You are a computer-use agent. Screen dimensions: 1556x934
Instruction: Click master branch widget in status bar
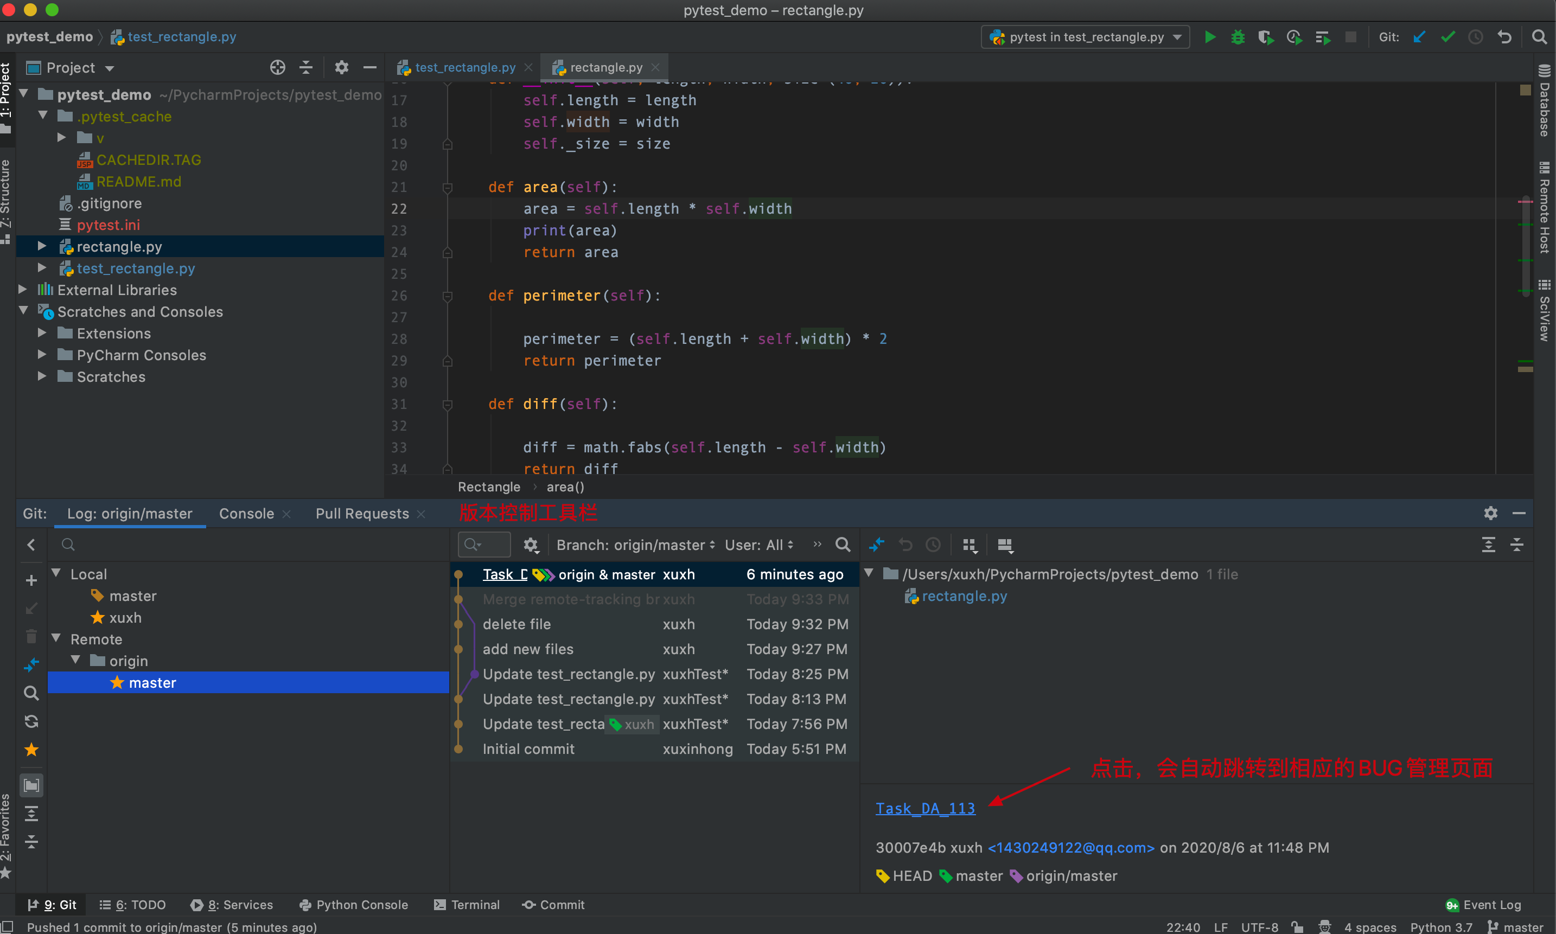1515,926
